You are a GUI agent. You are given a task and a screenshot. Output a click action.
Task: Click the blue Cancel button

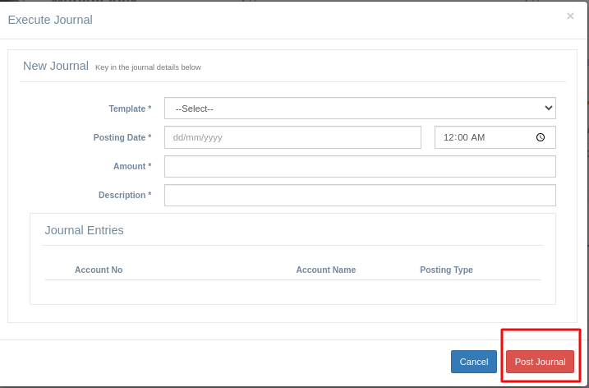point(474,362)
